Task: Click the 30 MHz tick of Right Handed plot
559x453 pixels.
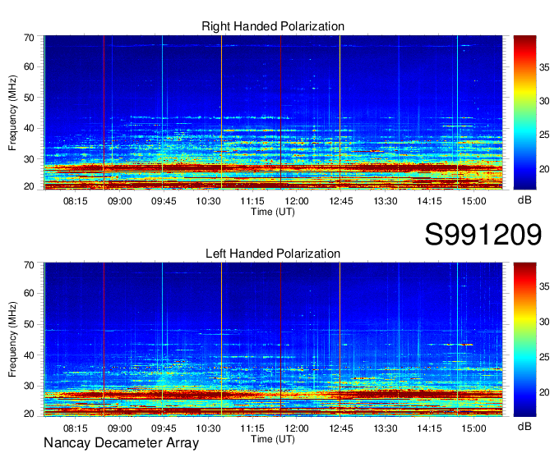Action: point(30,159)
